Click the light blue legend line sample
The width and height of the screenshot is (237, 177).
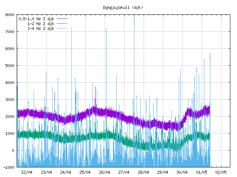tap(62, 28)
